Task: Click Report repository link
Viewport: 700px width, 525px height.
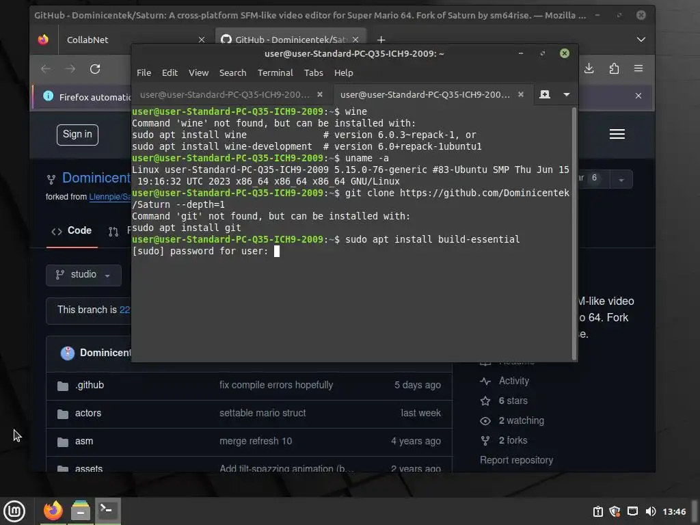Action: pyautogui.click(x=516, y=460)
